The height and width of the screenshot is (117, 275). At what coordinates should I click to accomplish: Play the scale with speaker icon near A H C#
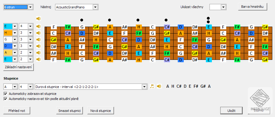[159, 86]
